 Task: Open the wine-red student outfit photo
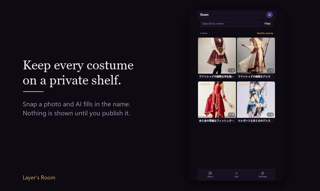217,56
